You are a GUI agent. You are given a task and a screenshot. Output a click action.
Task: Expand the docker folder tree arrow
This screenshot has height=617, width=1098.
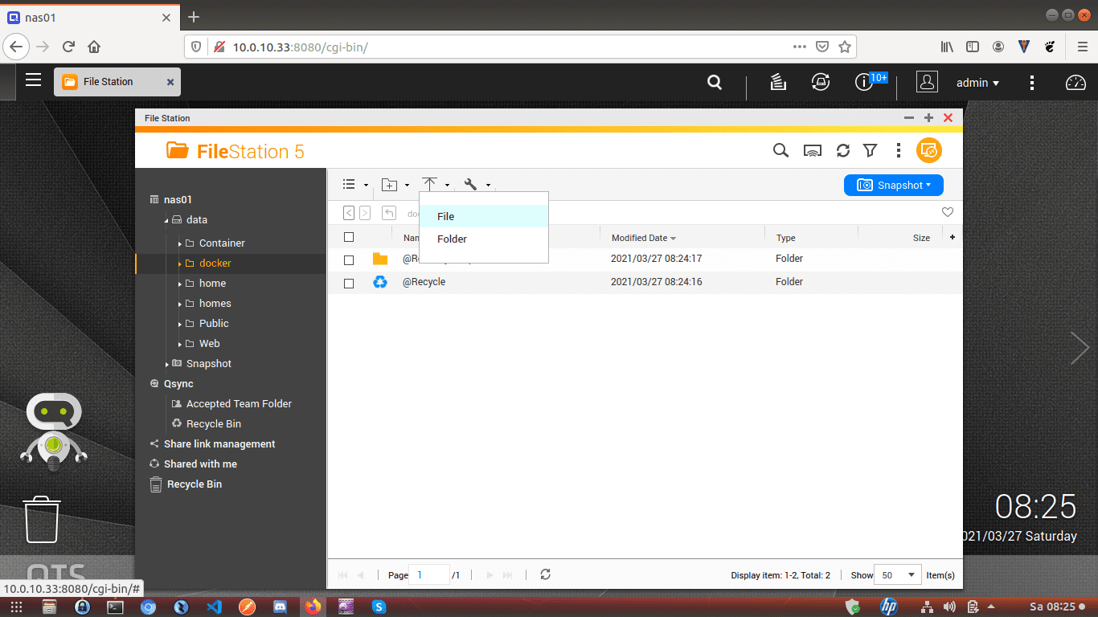[180, 264]
